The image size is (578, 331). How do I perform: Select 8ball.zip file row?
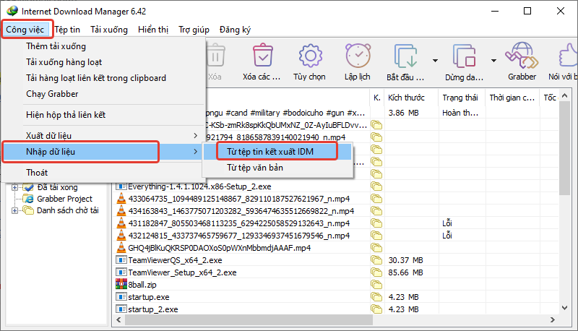(142, 285)
